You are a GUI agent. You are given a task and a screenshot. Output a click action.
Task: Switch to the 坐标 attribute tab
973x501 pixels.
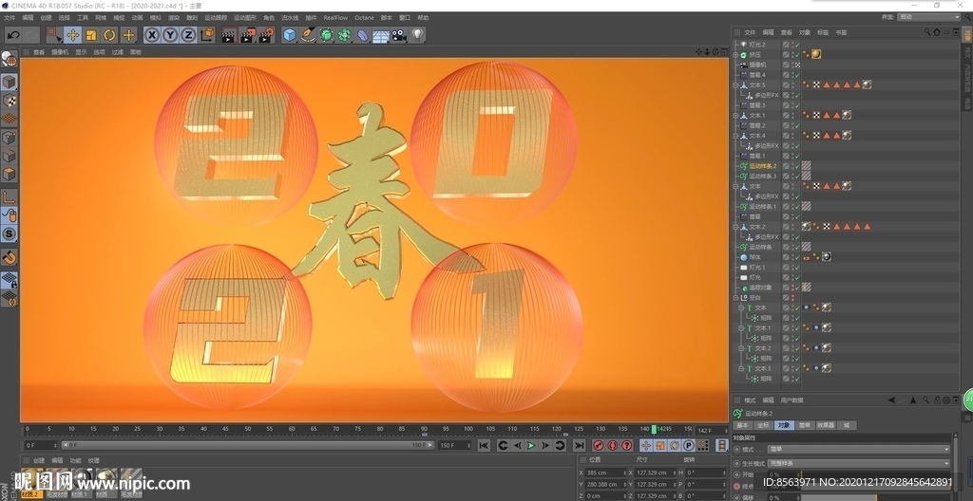point(762,425)
